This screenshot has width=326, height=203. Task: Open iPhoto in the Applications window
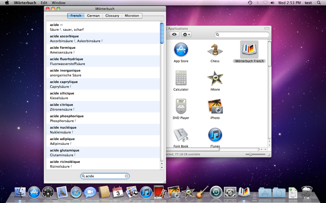(215, 106)
